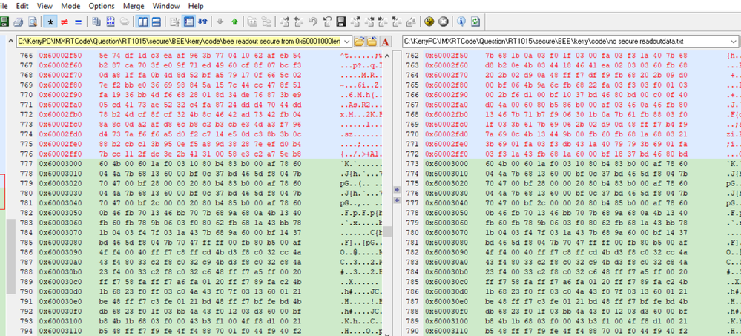Click second open-folder icon beside left path
Screen dimensions: 741x336
click(372, 42)
